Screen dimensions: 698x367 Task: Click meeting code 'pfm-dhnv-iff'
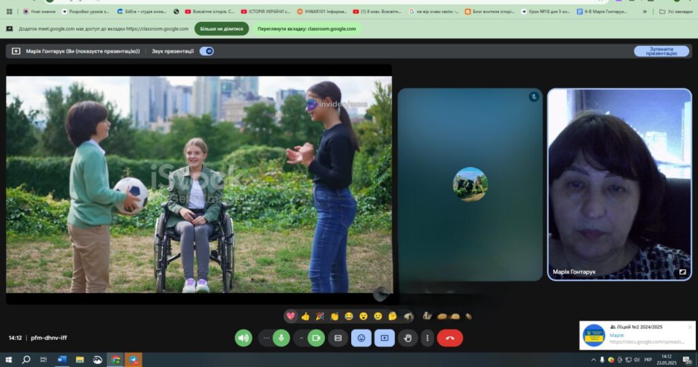(x=48, y=338)
